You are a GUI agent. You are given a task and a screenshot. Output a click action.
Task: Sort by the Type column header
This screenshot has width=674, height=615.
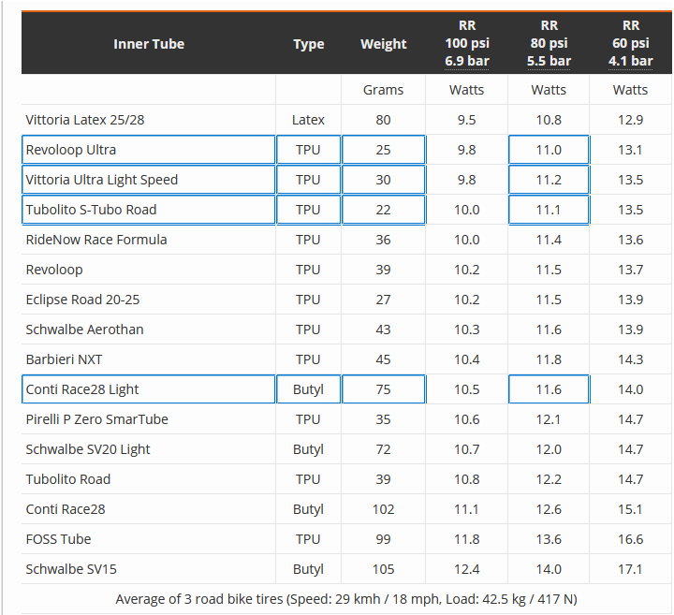pos(308,44)
